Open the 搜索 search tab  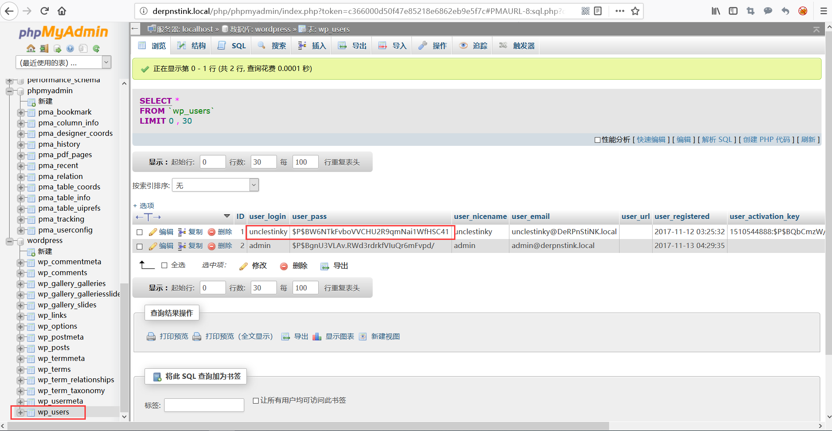click(272, 46)
